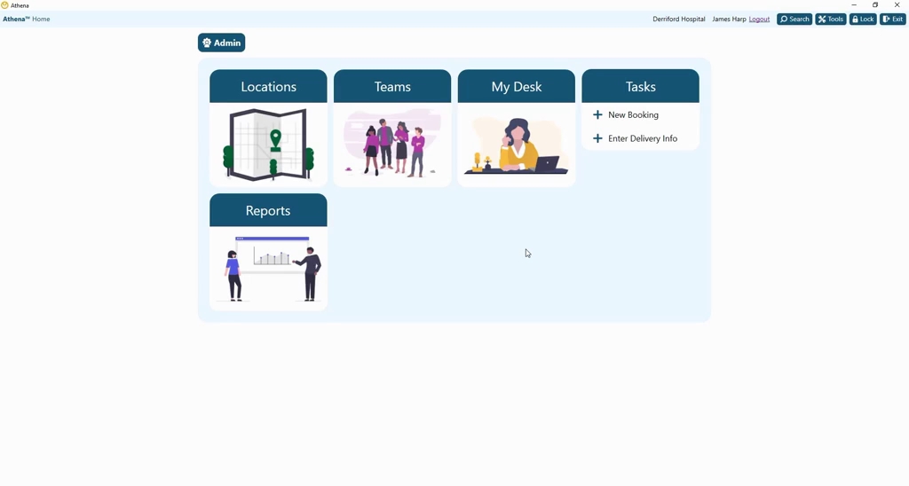Click the Derriford Hospital label
The width and height of the screenshot is (909, 486).
click(679, 20)
